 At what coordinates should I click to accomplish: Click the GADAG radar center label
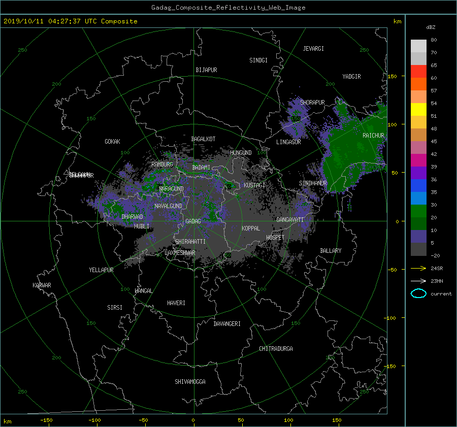click(x=193, y=221)
